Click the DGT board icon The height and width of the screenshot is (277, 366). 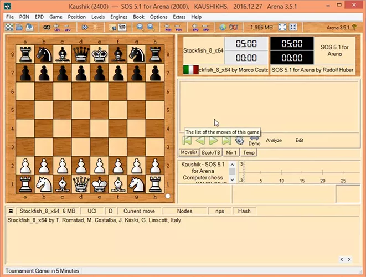(234, 27)
